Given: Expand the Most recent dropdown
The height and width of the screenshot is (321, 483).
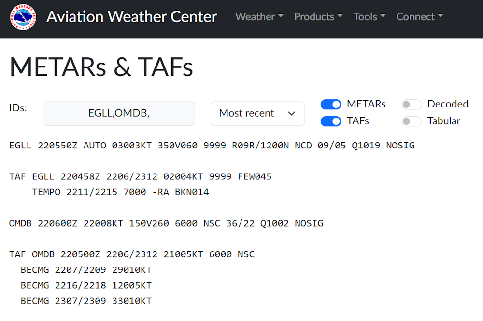Looking at the screenshot, I should click(x=257, y=113).
